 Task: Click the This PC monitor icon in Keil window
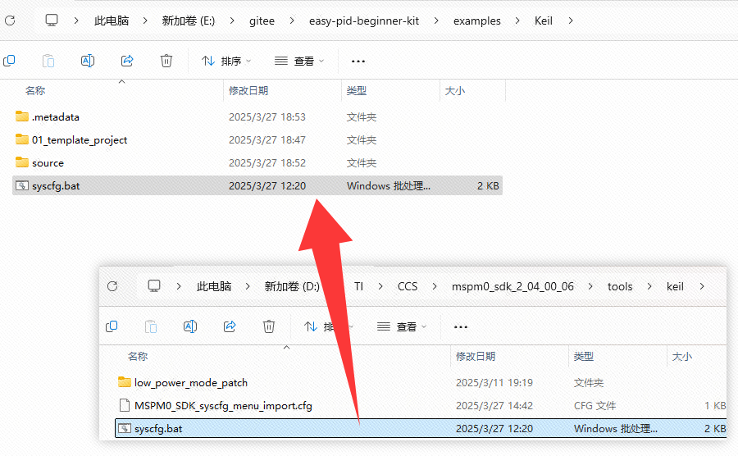pos(52,21)
